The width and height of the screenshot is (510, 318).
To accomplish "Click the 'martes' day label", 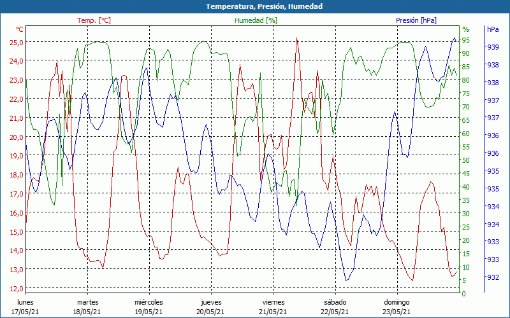I will (88, 303).
